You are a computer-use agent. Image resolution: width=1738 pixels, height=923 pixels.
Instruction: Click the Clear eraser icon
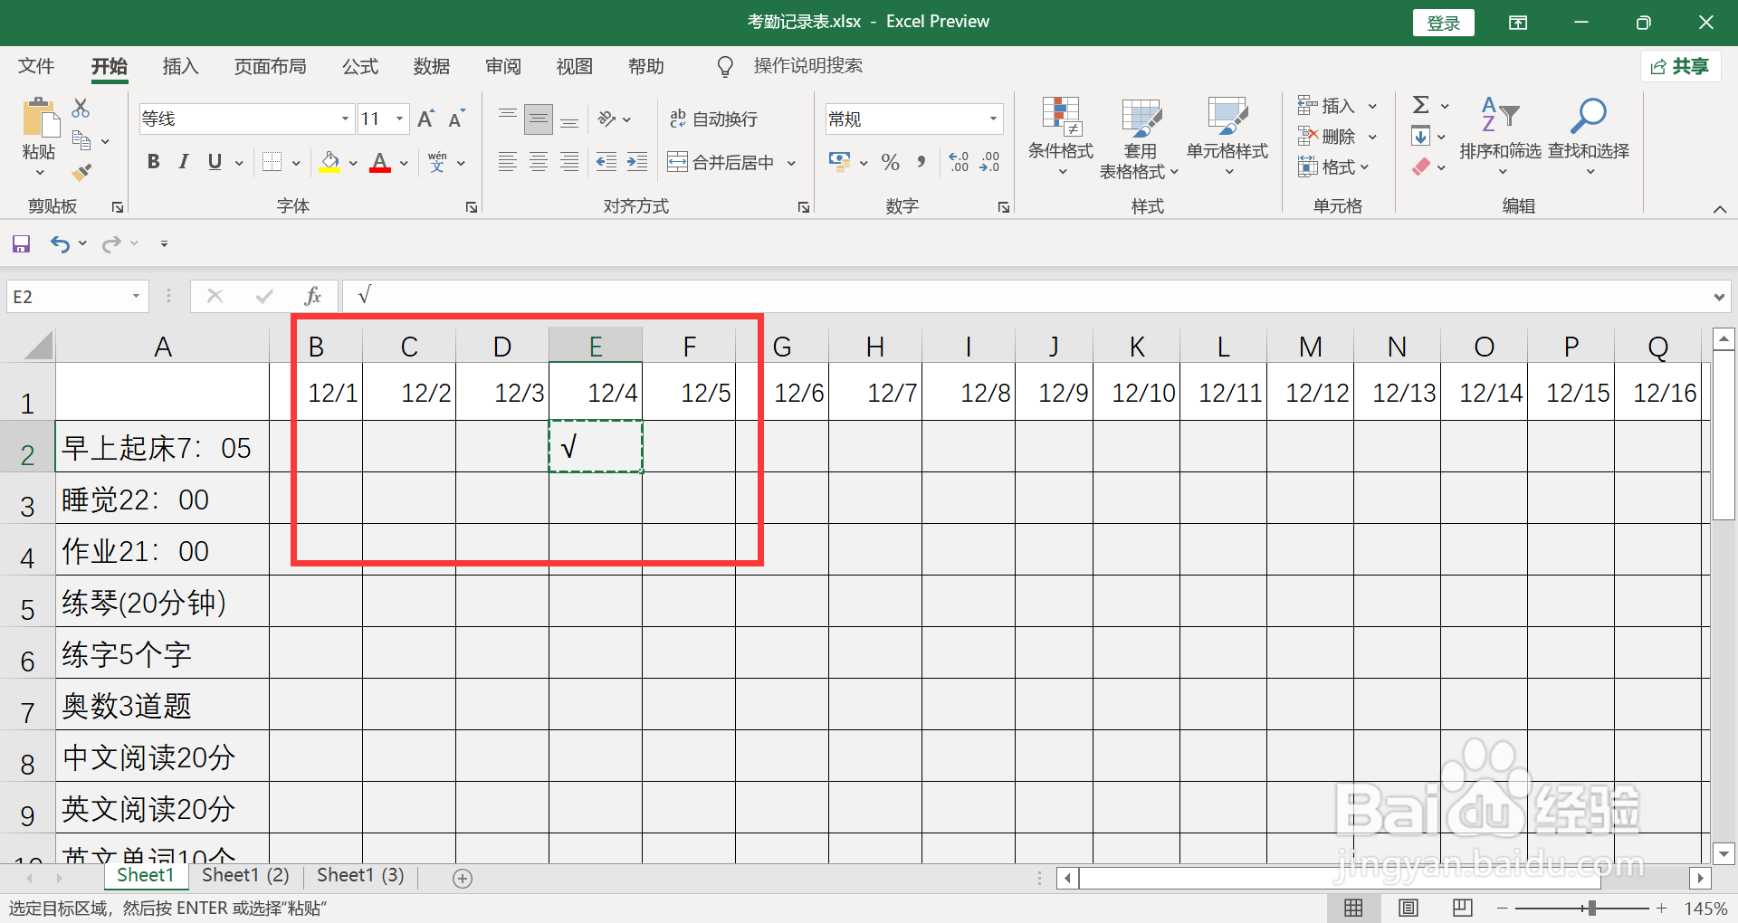tap(1421, 167)
